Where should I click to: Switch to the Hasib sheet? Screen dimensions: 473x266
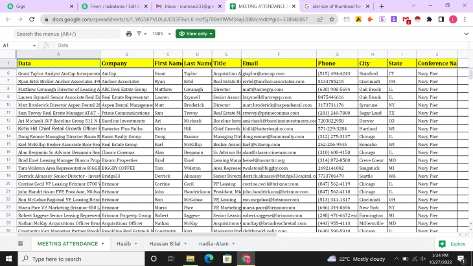tap(124, 244)
